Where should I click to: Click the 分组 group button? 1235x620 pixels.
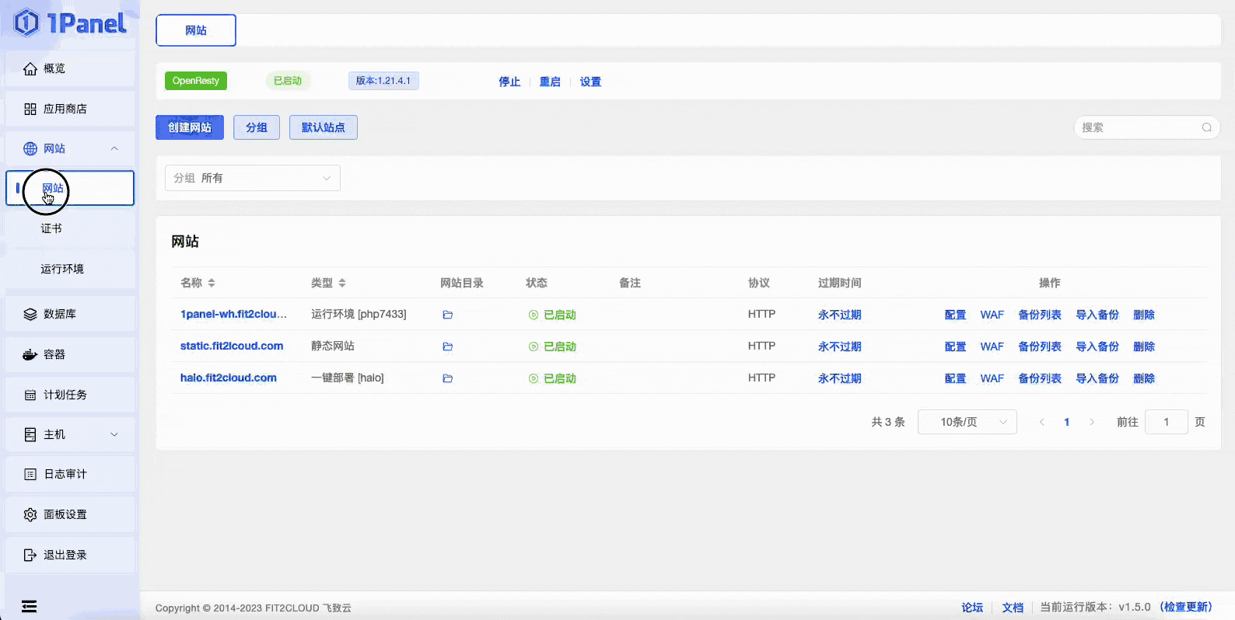pyautogui.click(x=257, y=127)
